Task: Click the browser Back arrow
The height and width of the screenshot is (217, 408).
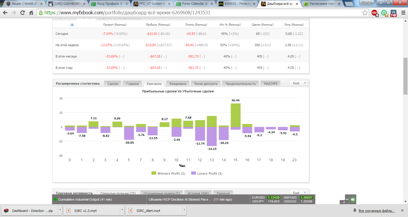Action: 5,13
